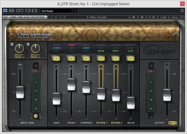Toggle the yellow DIRECT button
Viewport: 187px width, 134px height.
(x=173, y=123)
